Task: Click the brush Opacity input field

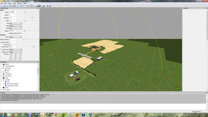Action: (12, 15)
